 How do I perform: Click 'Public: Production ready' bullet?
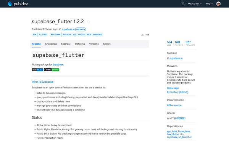click(x=50, y=138)
